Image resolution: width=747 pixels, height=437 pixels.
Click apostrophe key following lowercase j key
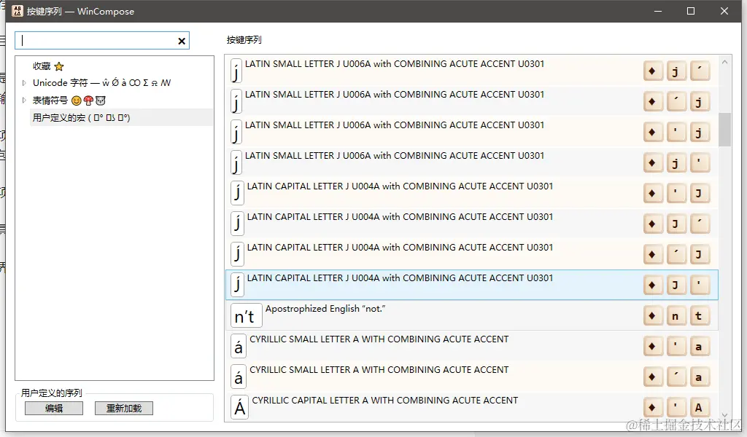pyautogui.click(x=699, y=162)
